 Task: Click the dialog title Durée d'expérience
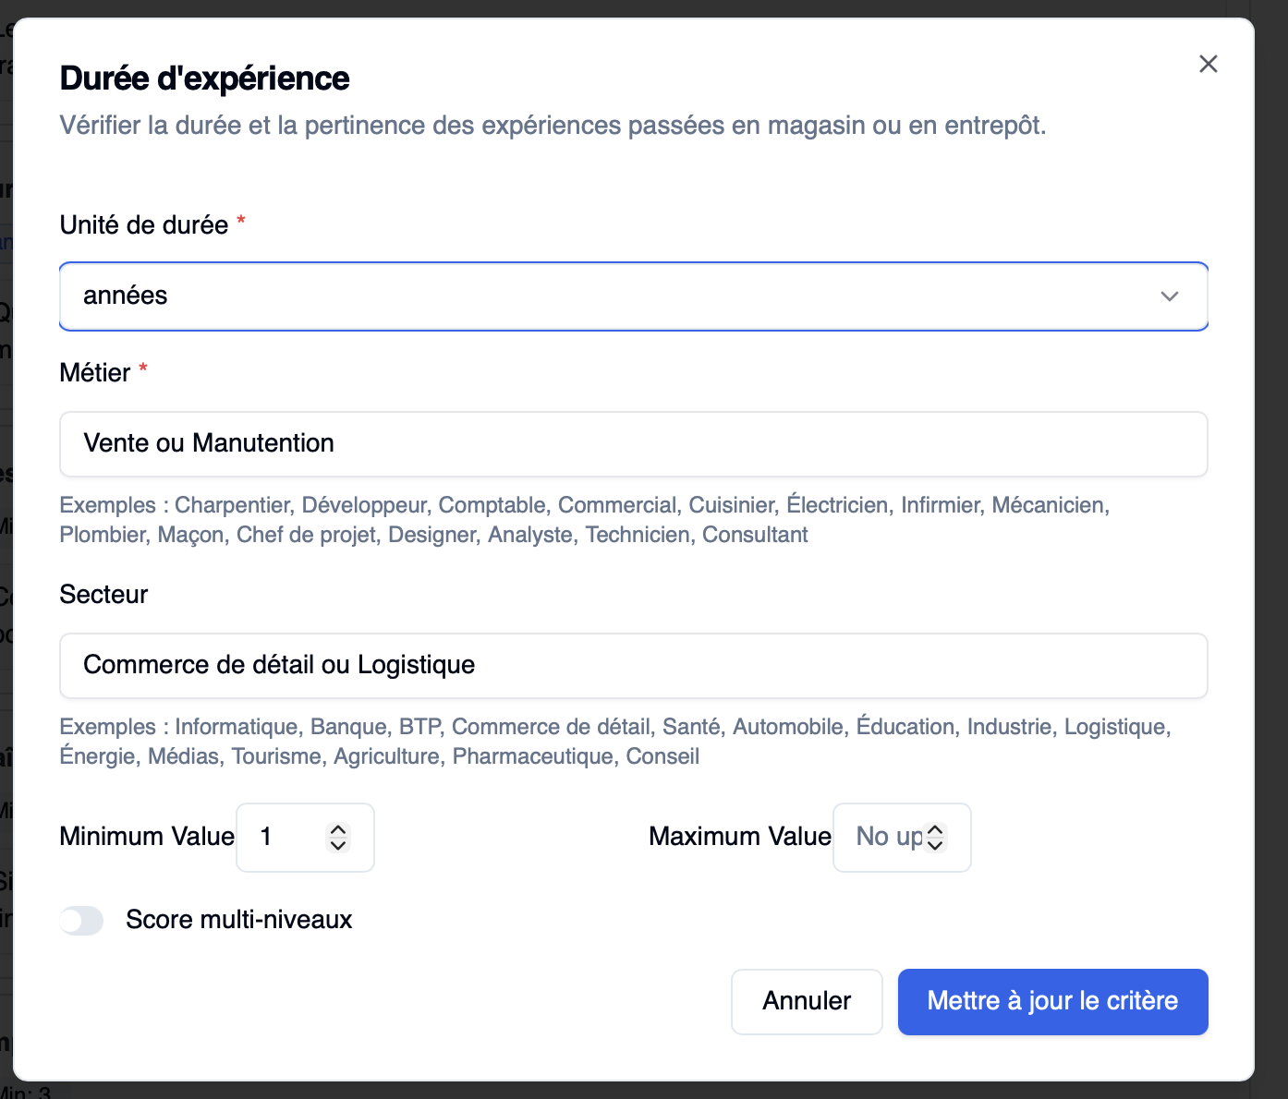204,78
